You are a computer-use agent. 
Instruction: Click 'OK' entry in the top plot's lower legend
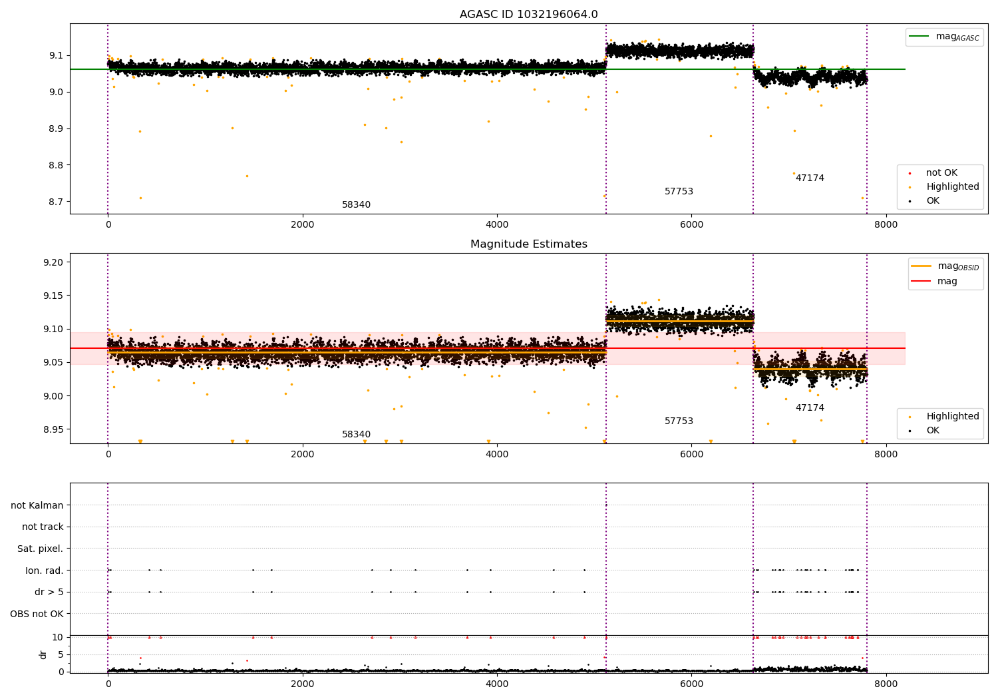[x=933, y=201]
